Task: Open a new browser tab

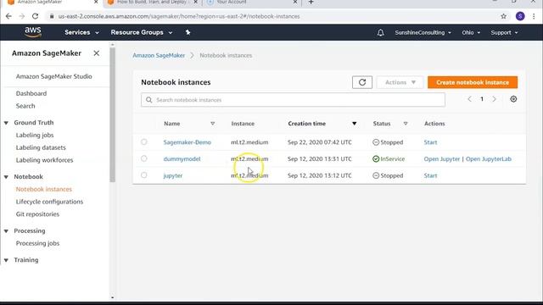Action: tap(311, 2)
